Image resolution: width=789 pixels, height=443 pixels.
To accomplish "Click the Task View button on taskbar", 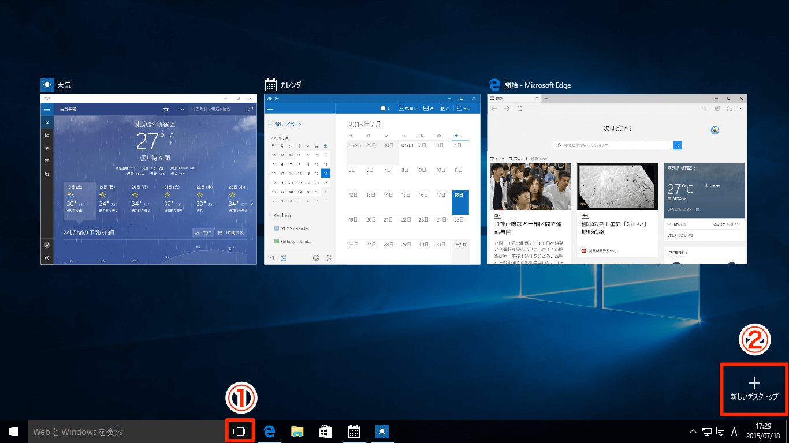I will tap(240, 431).
